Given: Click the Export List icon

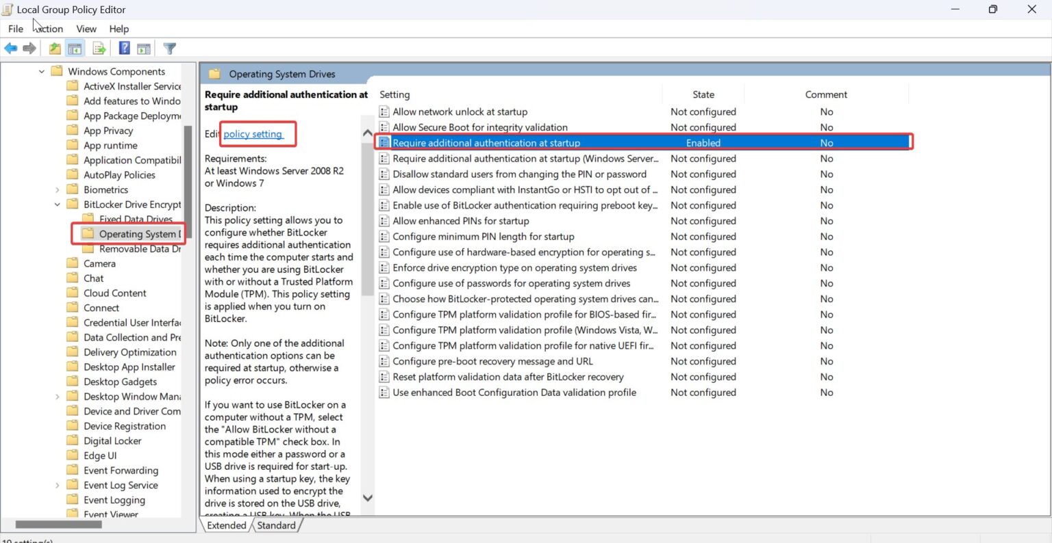Looking at the screenshot, I should [99, 48].
